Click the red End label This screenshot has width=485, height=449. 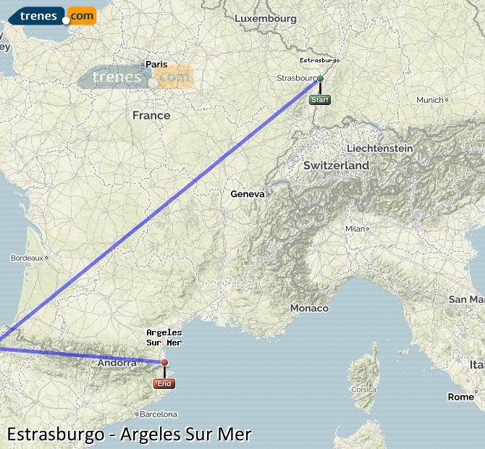coord(164,384)
